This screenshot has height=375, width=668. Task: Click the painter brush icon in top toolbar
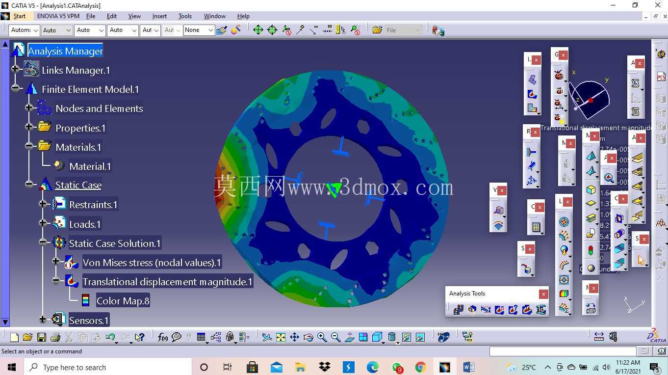point(222,30)
